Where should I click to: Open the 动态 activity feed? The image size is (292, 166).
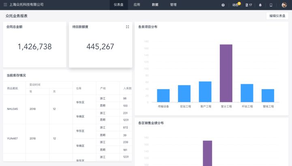coord(236,4)
